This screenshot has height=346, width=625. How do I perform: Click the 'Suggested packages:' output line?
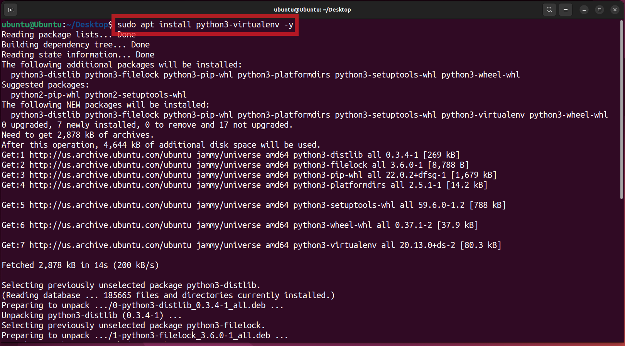coord(45,85)
